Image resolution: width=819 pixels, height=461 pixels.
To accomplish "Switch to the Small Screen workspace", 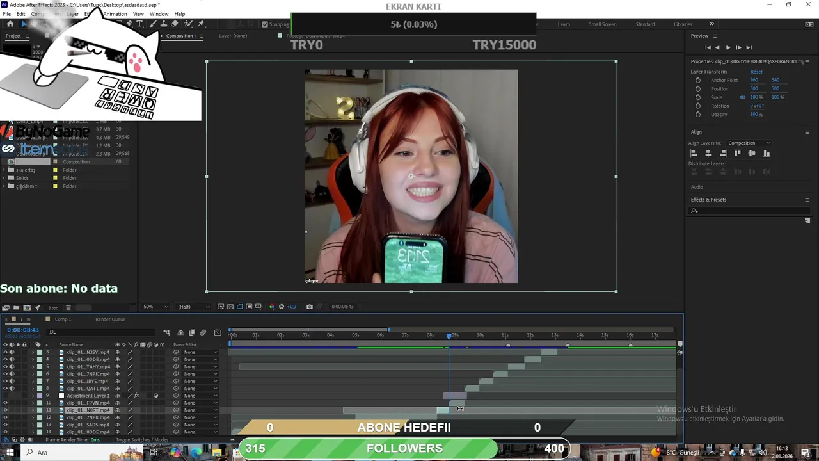I will [603, 24].
